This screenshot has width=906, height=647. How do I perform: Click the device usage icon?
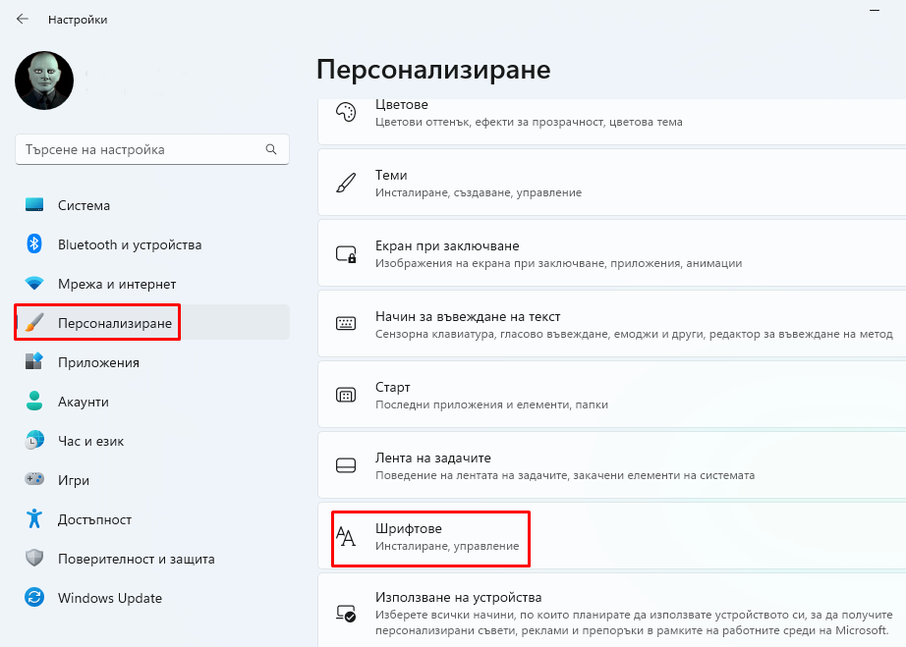(x=346, y=613)
